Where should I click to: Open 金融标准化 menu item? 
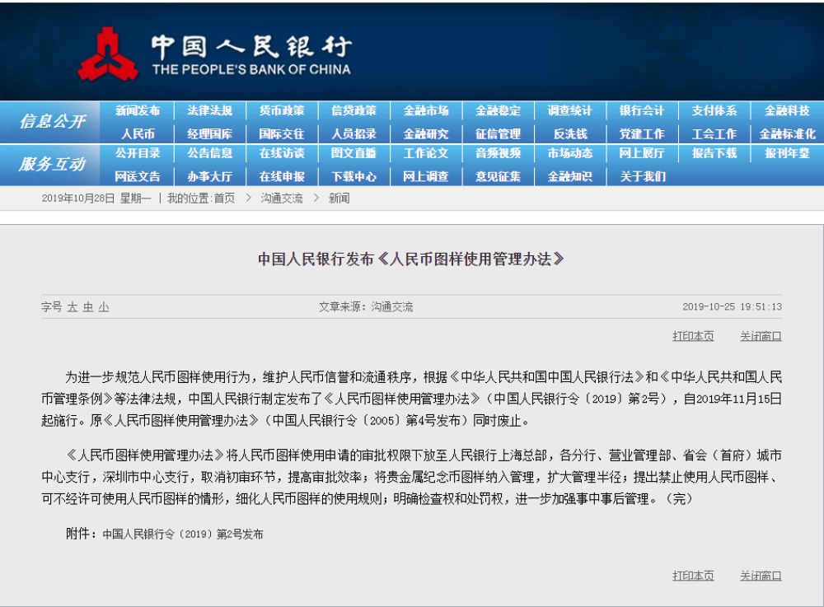(787, 134)
